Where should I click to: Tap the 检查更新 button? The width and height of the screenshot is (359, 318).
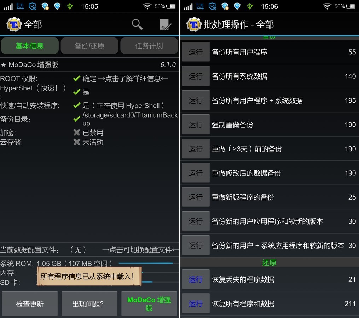click(30, 304)
